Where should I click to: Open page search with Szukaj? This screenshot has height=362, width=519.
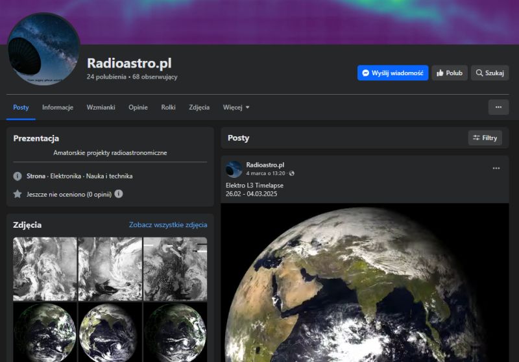490,73
